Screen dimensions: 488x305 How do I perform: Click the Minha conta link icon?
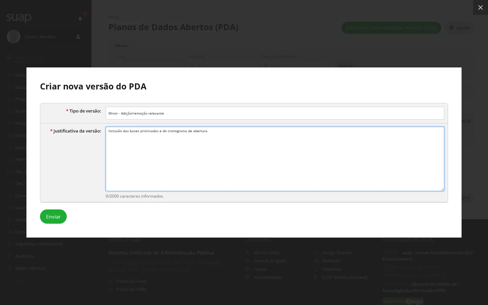247,252
